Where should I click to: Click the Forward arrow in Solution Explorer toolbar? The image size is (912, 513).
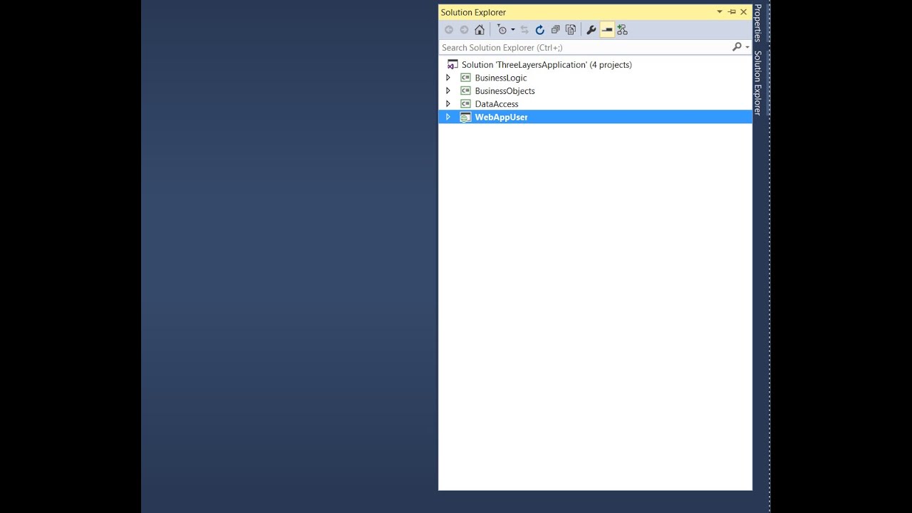pyautogui.click(x=465, y=30)
